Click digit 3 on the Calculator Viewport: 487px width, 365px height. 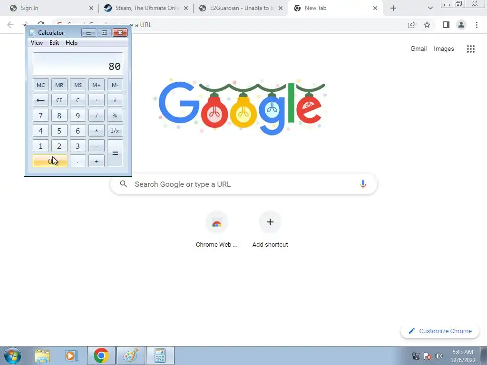[78, 146]
